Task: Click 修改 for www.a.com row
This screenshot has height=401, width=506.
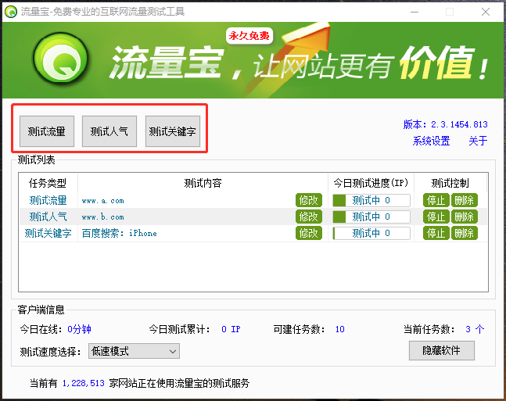Action: tap(309, 200)
